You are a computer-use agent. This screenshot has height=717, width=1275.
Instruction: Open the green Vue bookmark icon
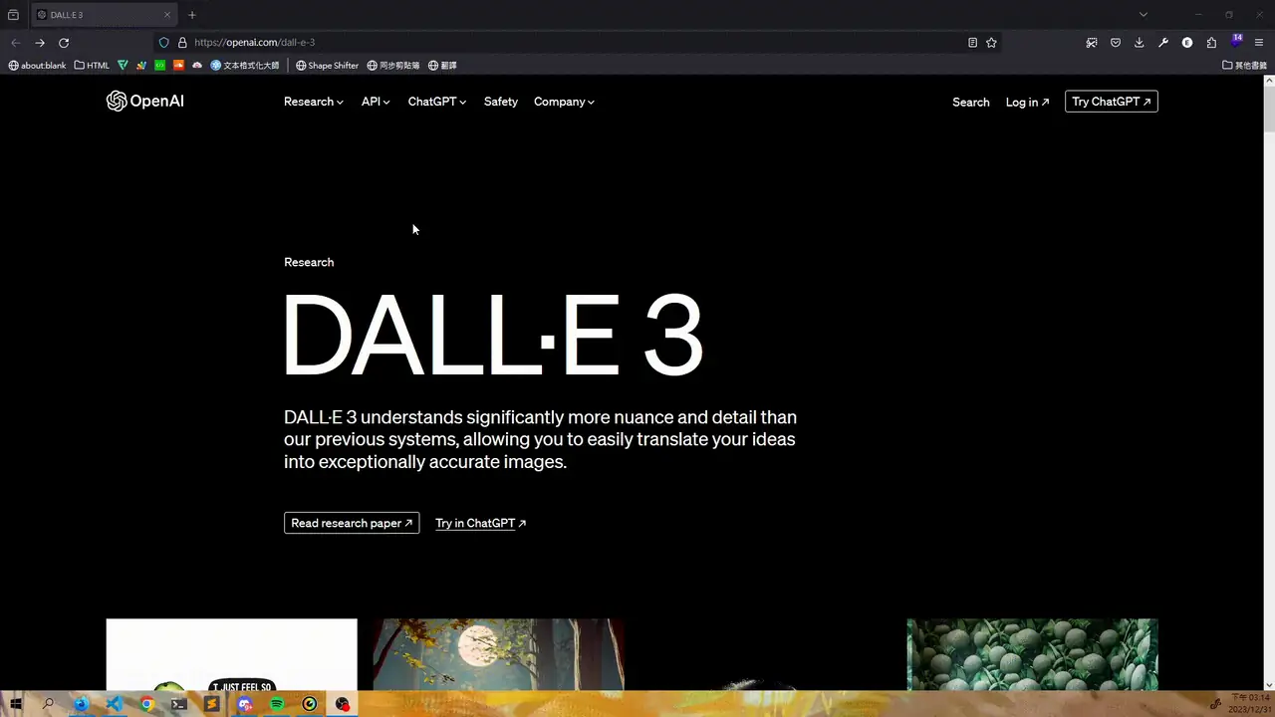pyautogui.click(x=123, y=66)
